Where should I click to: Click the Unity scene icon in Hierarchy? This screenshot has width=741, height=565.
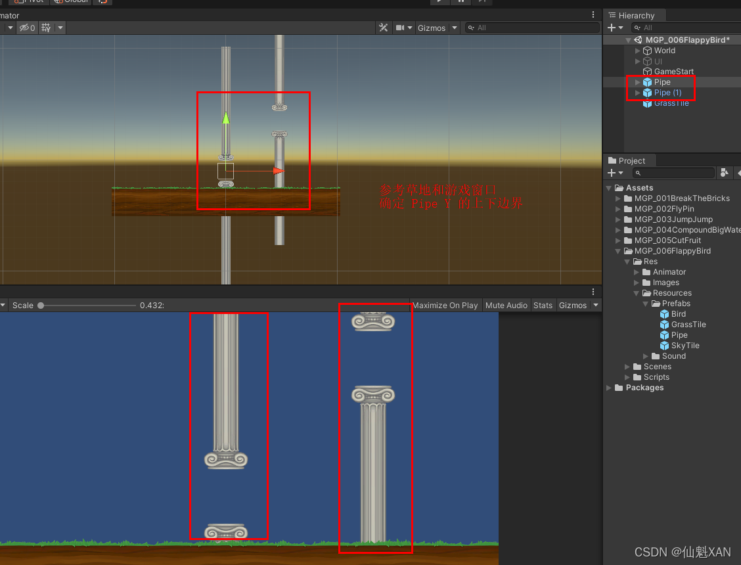(x=638, y=39)
